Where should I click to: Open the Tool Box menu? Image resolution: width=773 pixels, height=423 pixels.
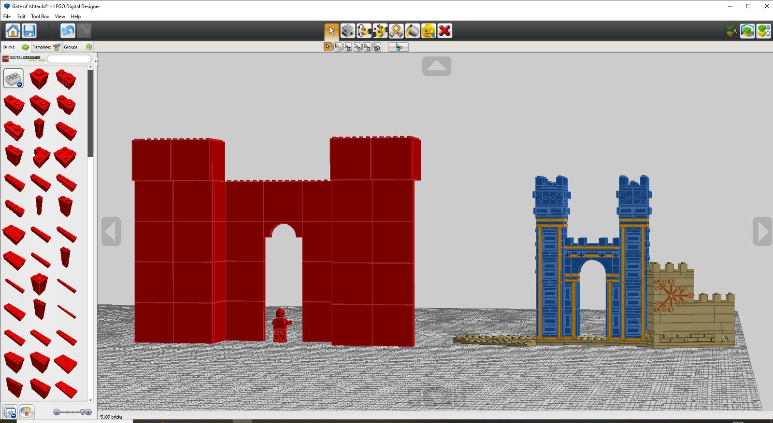click(40, 16)
